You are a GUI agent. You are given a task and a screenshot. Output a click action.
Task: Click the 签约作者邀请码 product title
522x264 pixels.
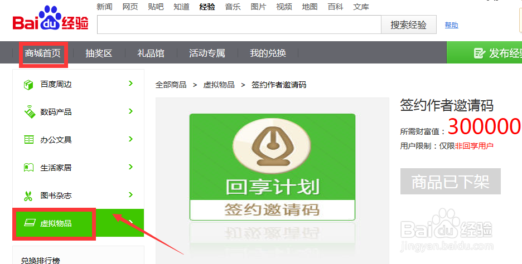tap(446, 105)
